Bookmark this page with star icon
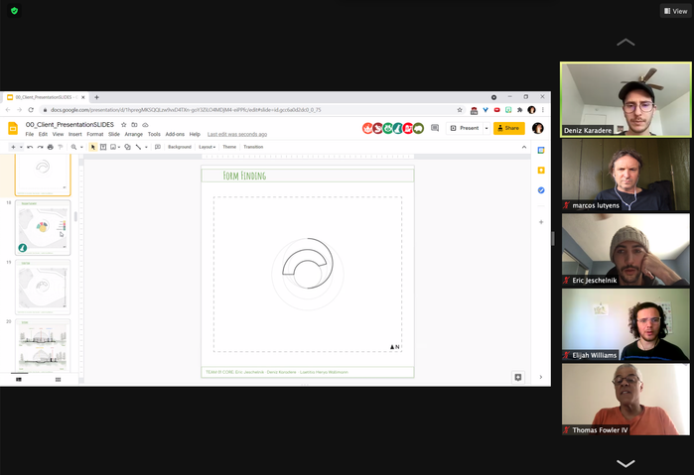 click(x=460, y=110)
